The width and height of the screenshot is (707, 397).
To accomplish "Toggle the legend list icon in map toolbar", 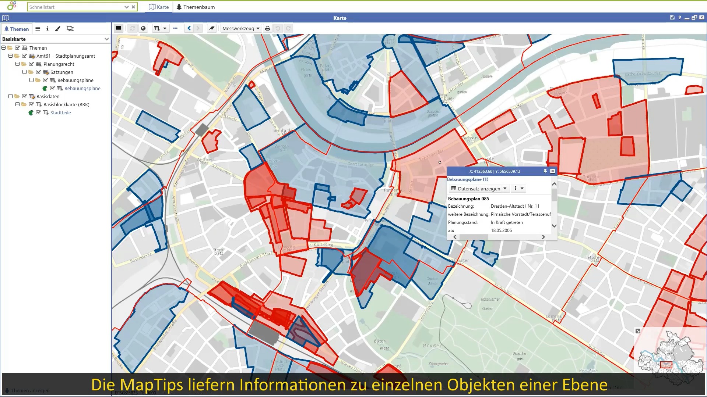I will (x=119, y=28).
